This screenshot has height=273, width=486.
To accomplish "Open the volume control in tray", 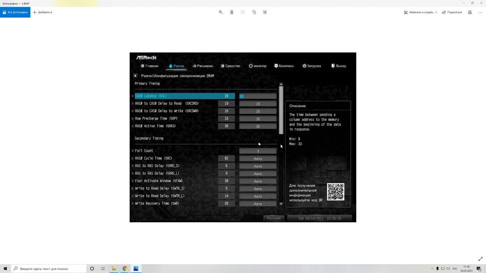I will (x=448, y=268).
